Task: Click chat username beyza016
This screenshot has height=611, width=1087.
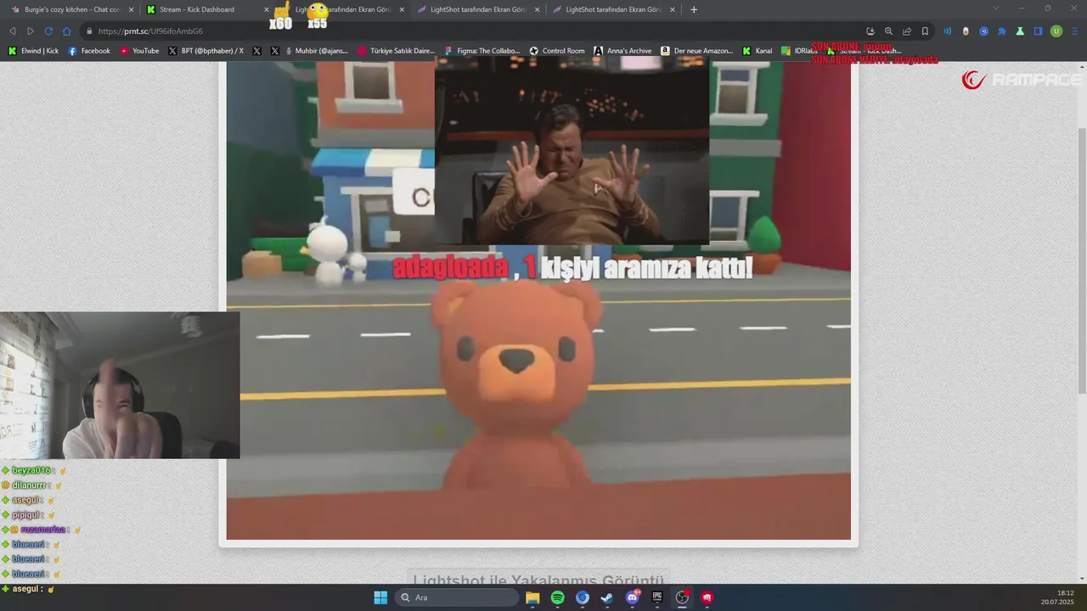Action: [x=30, y=471]
